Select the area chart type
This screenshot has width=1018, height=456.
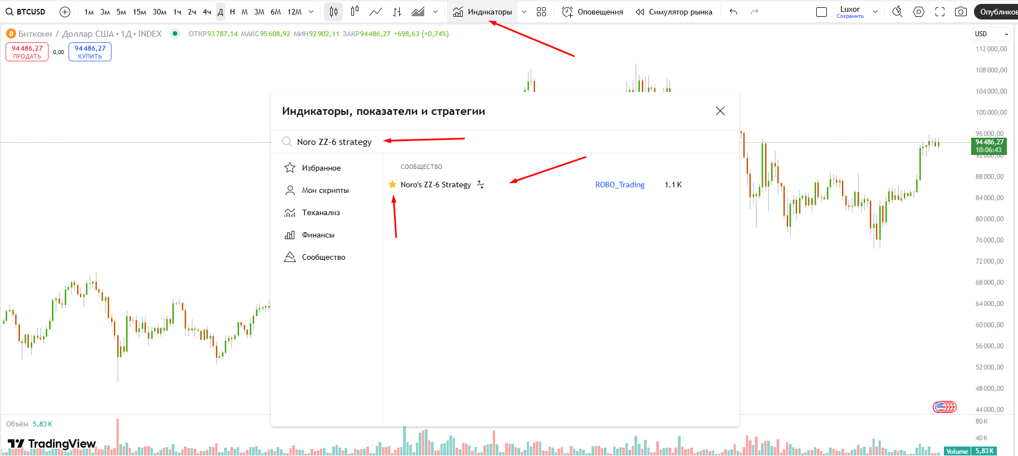click(418, 12)
